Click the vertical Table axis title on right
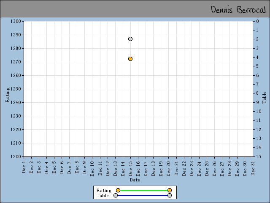This screenshot has width=270, height=203. 265,97
